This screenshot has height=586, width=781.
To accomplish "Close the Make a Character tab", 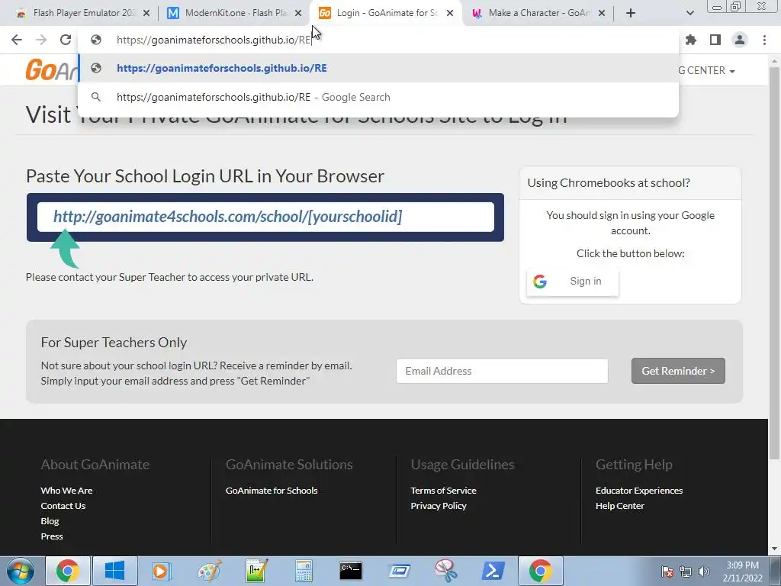I will [602, 13].
